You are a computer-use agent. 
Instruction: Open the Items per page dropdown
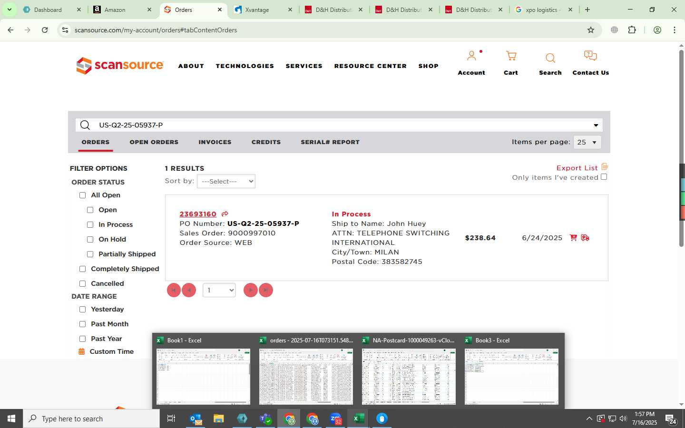[587, 142]
